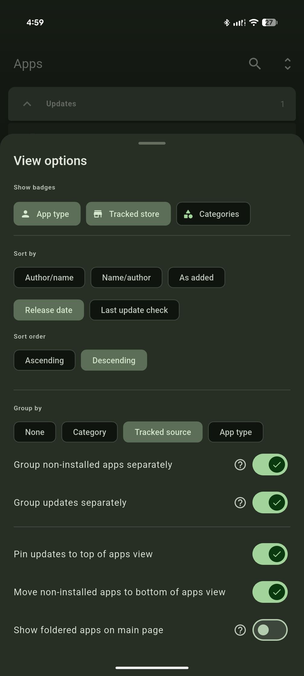Turn off Group updates separately switch
304x676 pixels.
[270, 502]
